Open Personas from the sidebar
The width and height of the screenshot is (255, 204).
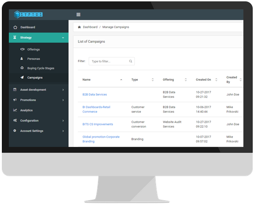click(33, 59)
